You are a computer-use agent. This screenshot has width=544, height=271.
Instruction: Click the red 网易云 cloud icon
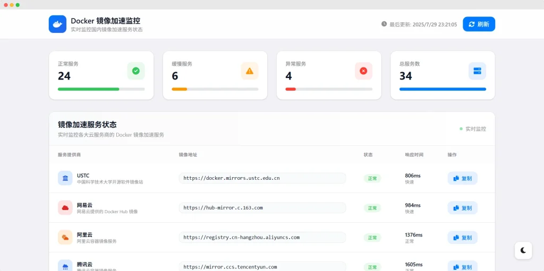click(65, 207)
